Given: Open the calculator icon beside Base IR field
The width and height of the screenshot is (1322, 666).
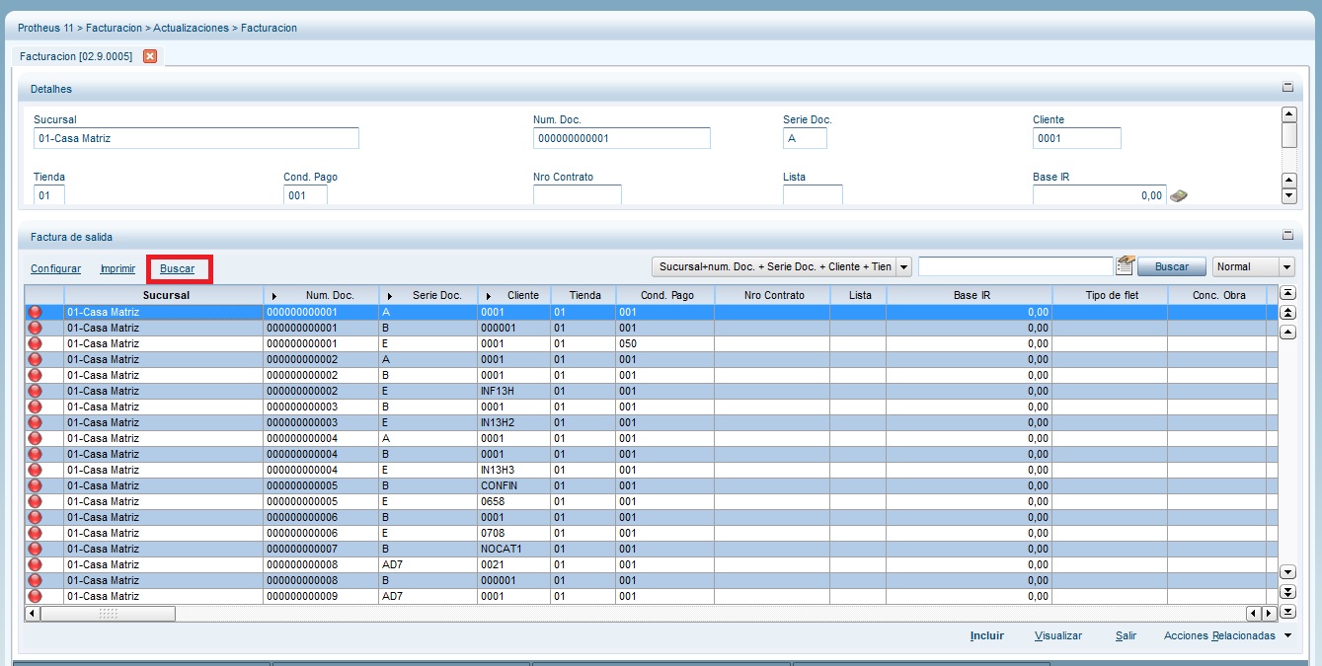Looking at the screenshot, I should (x=1178, y=195).
